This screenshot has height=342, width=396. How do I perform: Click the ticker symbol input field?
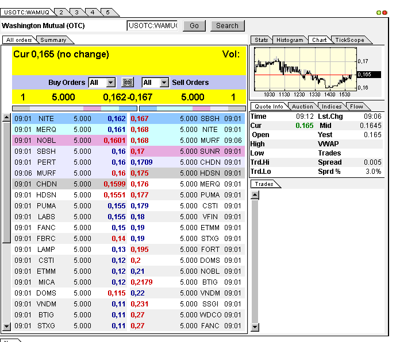[x=152, y=26]
